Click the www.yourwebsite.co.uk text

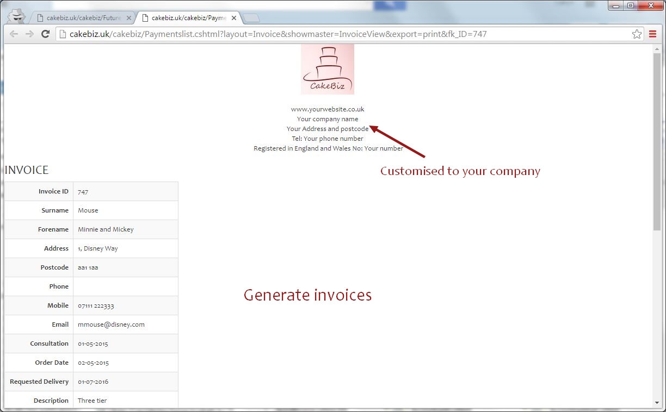pyautogui.click(x=327, y=109)
